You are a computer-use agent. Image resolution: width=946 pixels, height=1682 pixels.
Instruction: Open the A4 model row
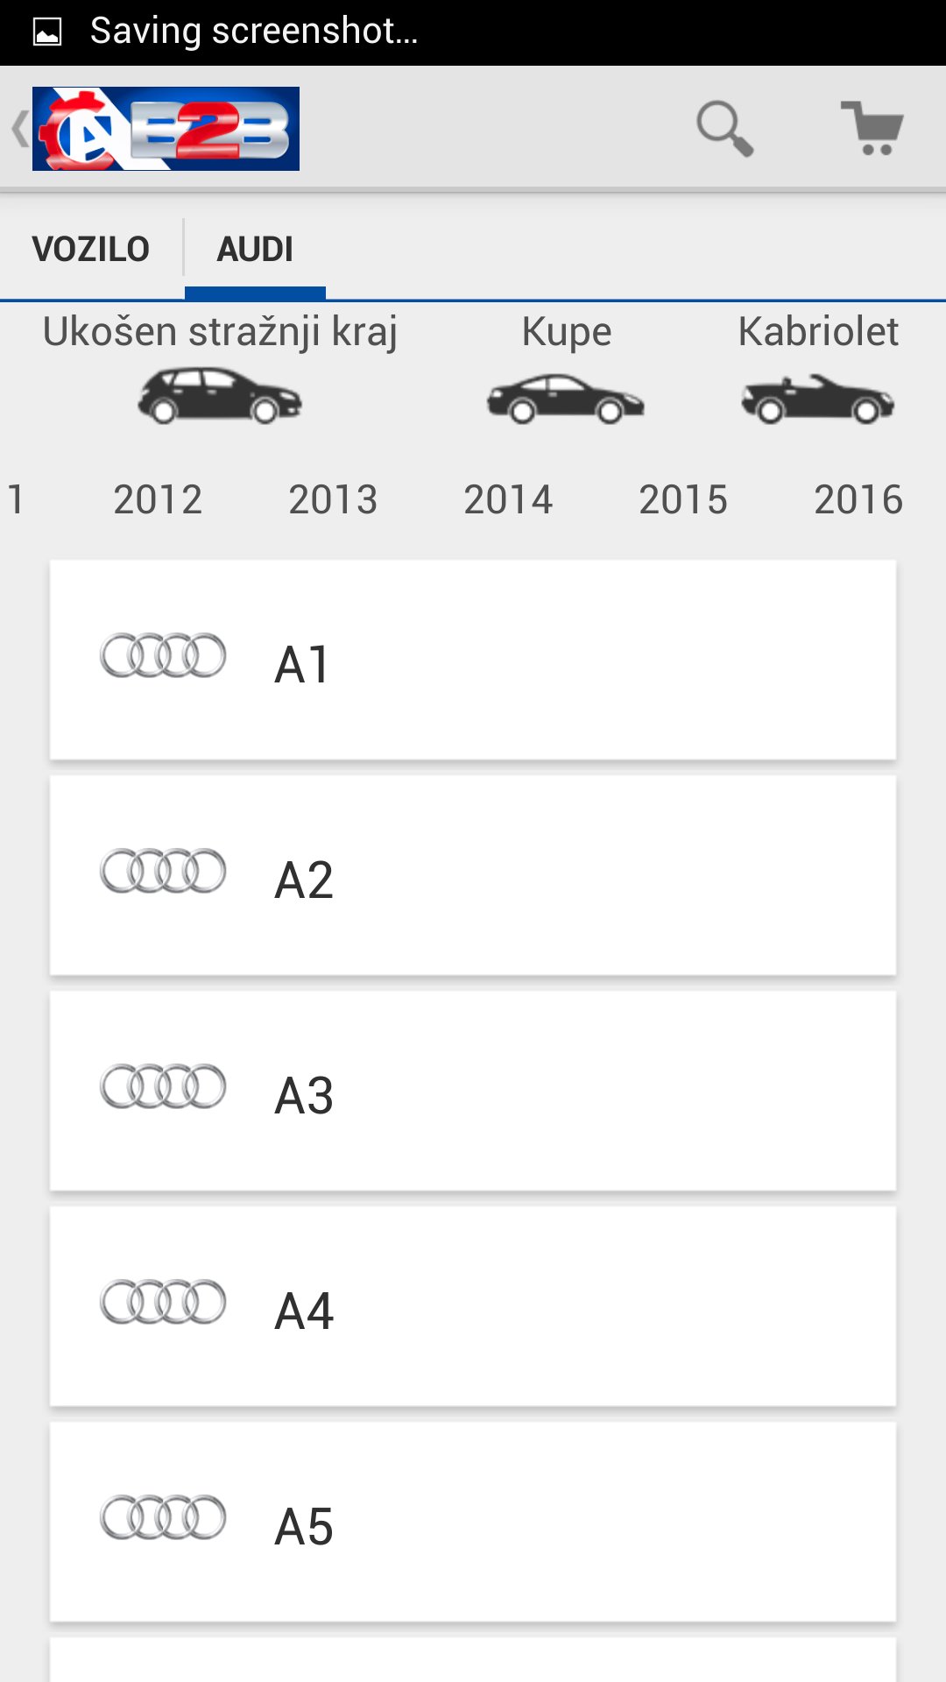click(473, 1306)
